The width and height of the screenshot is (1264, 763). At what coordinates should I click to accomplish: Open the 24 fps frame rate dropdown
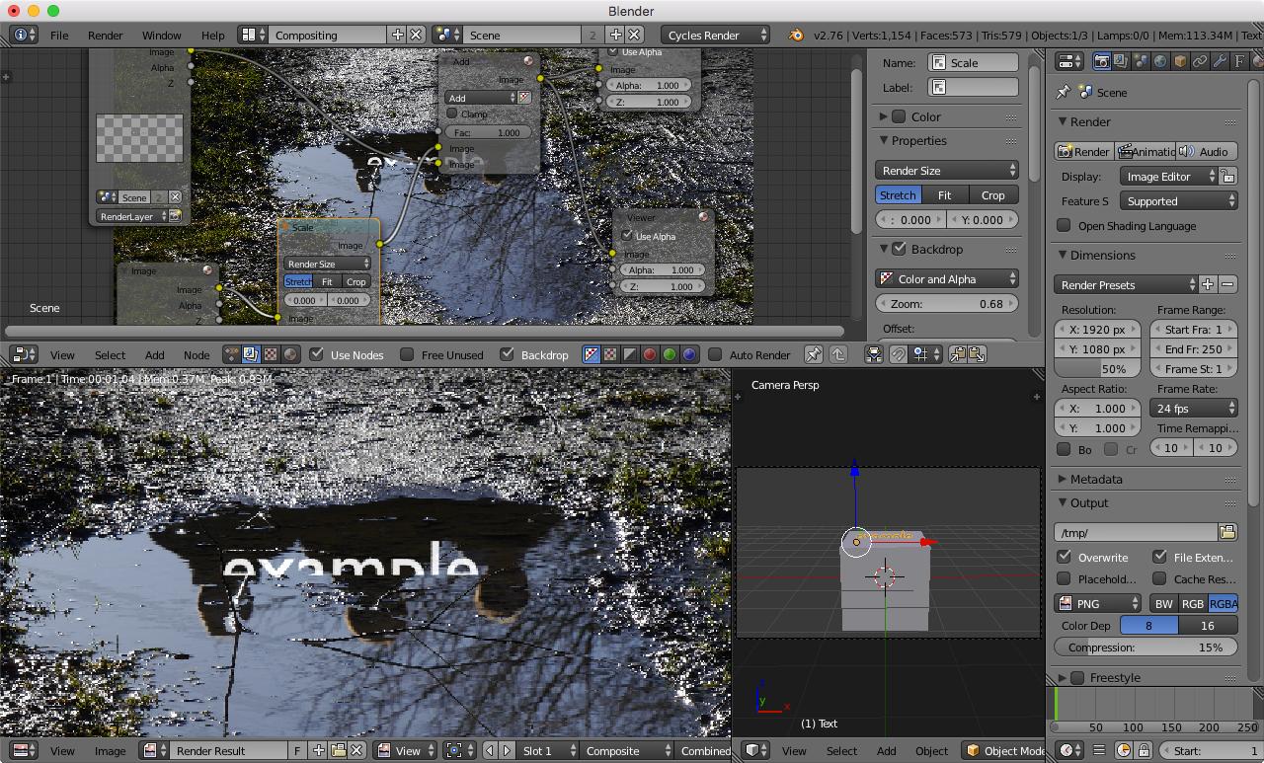click(1194, 408)
